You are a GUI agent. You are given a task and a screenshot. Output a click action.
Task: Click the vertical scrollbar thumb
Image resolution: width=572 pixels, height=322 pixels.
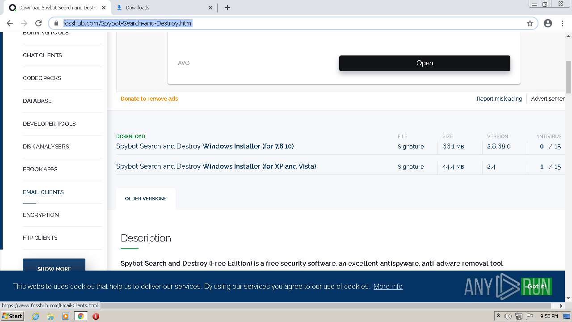tap(568, 76)
